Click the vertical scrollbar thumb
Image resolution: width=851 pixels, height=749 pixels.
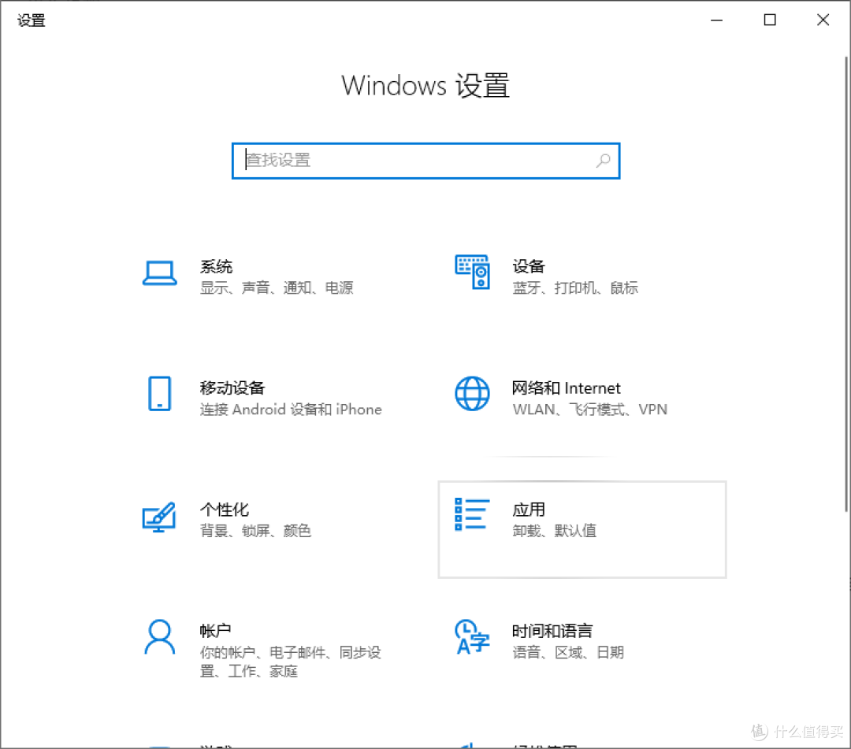(x=846, y=284)
